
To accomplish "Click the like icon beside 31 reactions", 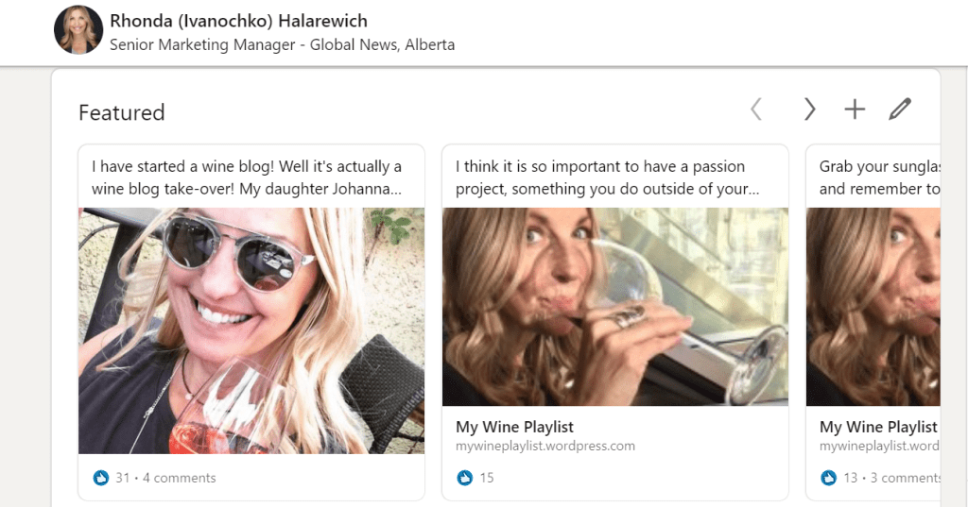I will (x=101, y=478).
